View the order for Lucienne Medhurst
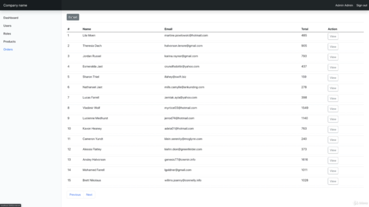The height and width of the screenshot is (207, 369). coord(333,119)
